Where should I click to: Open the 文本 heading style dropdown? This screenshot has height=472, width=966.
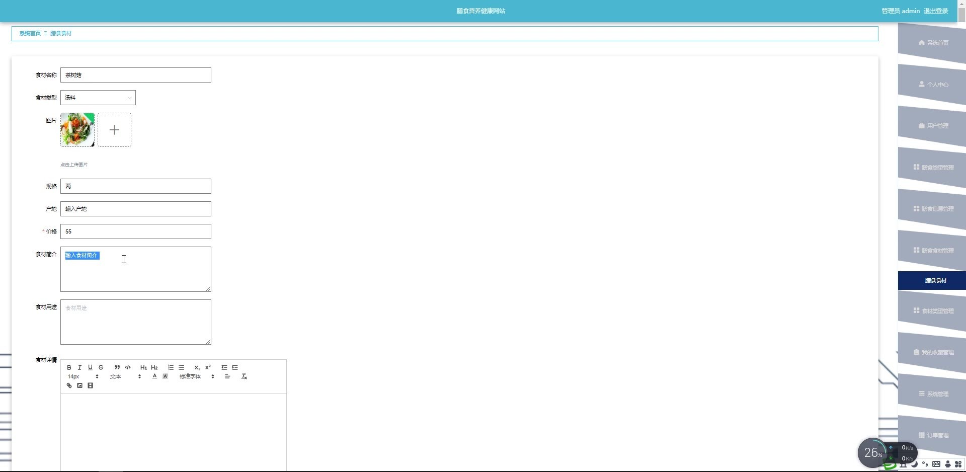click(125, 376)
